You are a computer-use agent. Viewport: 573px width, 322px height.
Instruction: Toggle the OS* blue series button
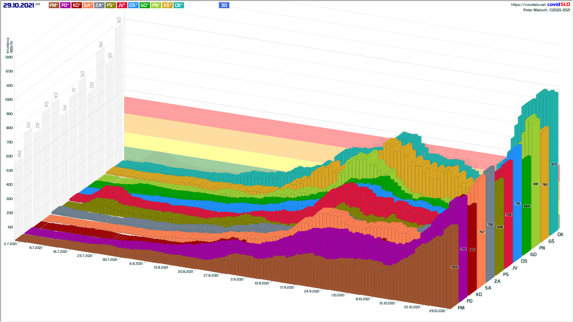[x=133, y=5]
